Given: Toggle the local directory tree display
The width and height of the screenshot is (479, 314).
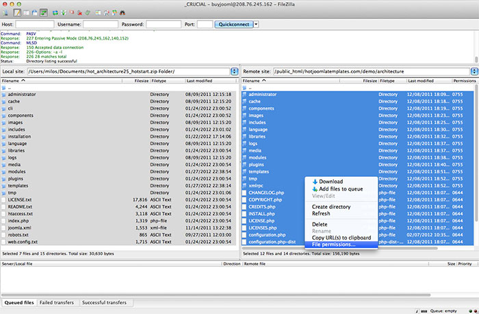Looking at the screenshot, I should [x=26, y=13].
